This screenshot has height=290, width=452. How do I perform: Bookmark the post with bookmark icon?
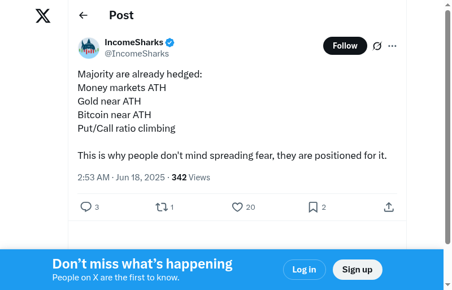click(x=313, y=207)
